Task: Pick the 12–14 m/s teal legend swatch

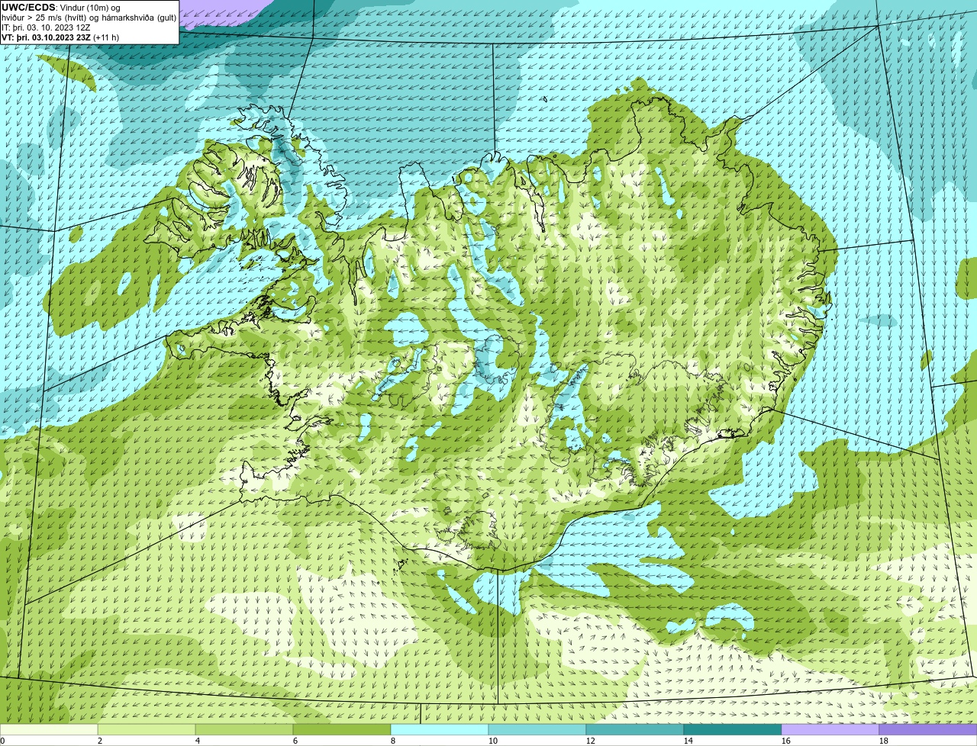Action: pyautogui.click(x=635, y=730)
